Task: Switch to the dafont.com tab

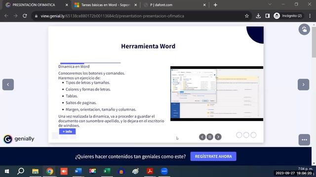Action: 175,5
